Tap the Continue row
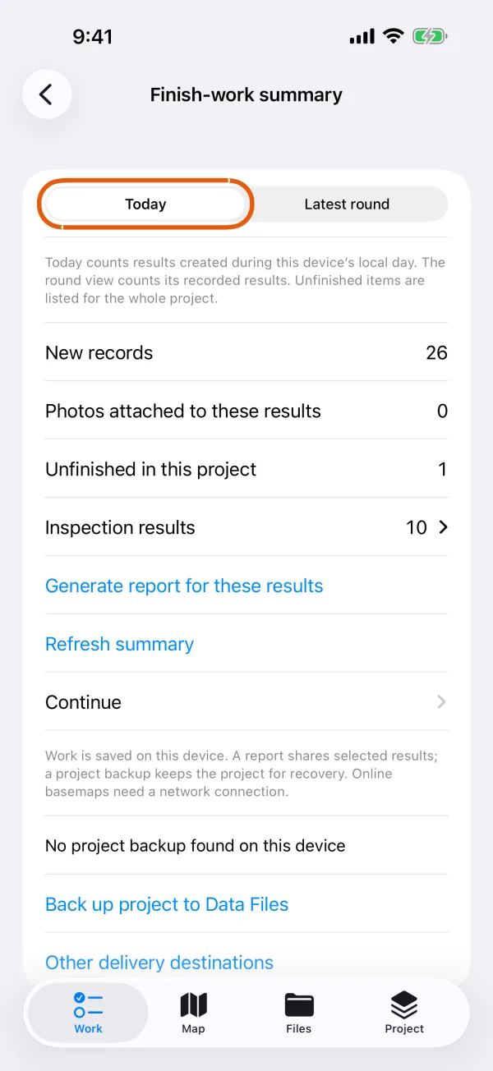493x1071 pixels. [x=246, y=702]
